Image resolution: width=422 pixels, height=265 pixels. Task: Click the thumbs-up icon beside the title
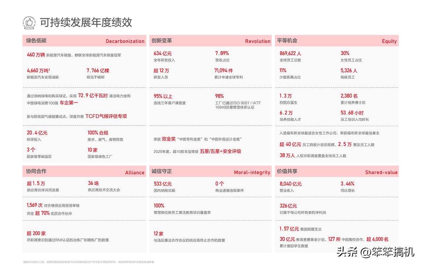[x=29, y=22]
